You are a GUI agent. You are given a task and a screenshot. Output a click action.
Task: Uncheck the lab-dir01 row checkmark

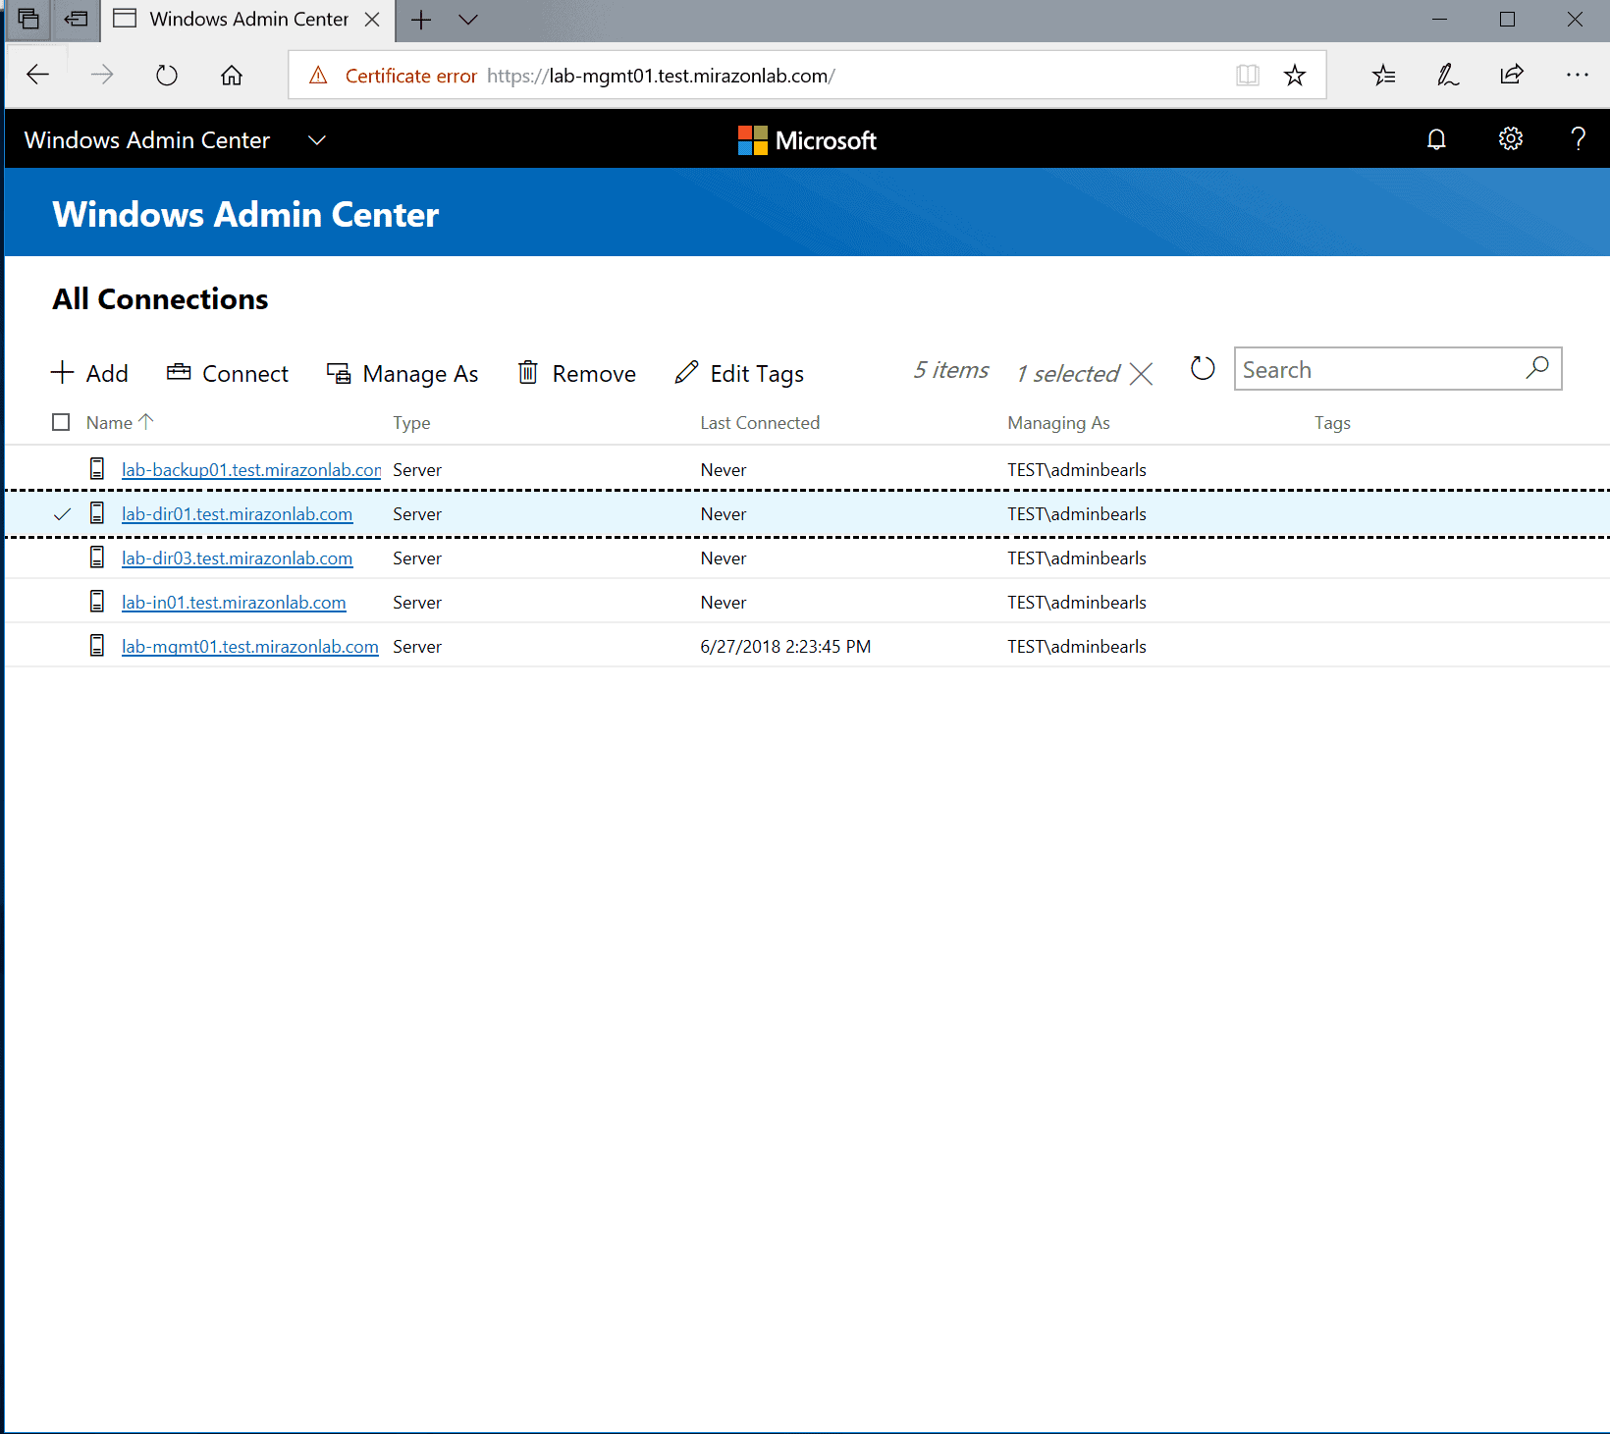(62, 514)
